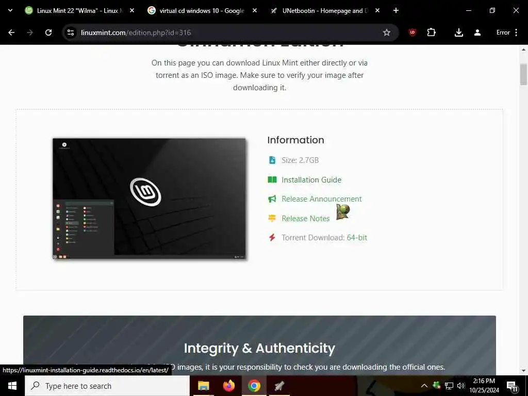Screen dimensions: 528x396
Task: Open site information icon in address bar
Action: point(71,32)
